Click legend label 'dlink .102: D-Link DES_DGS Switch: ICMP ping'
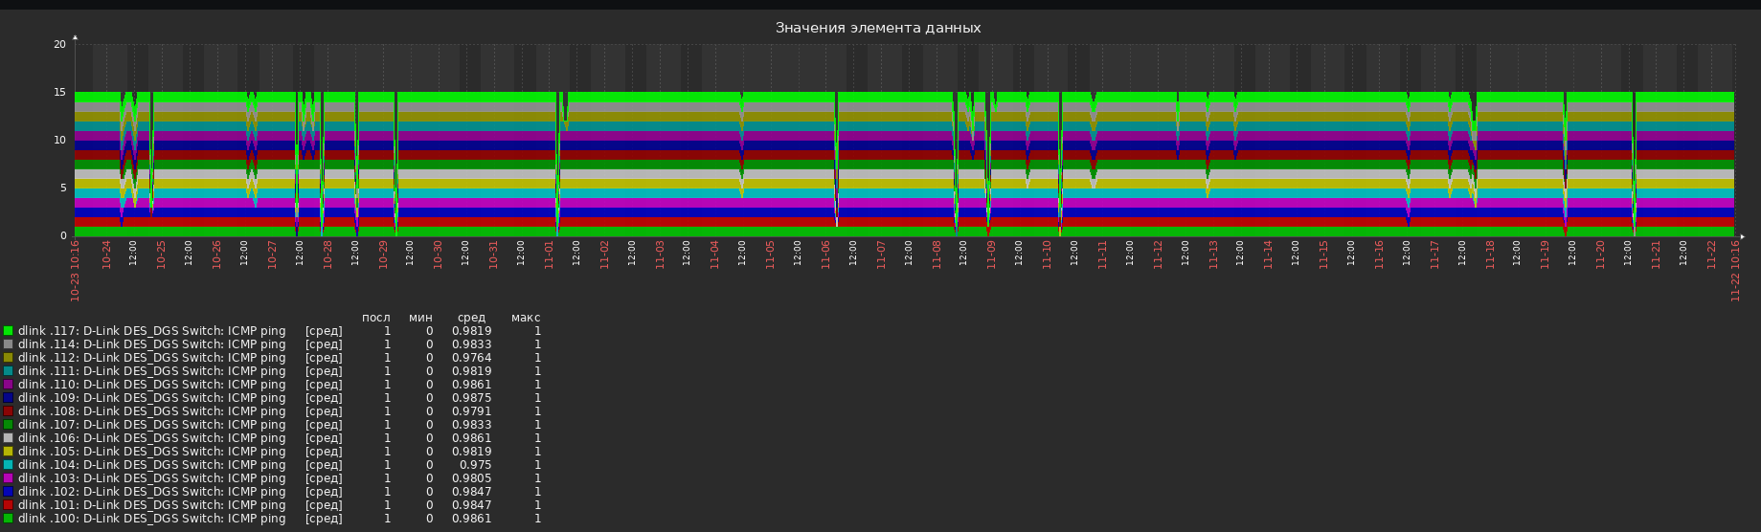The image size is (1761, 532). point(151,492)
